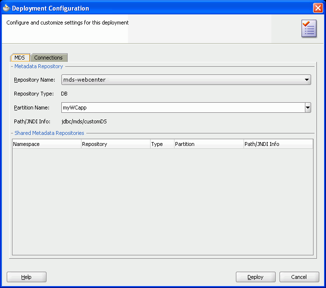Image resolution: width=326 pixels, height=288 pixels.
Task: Click inside the Partition Name field
Action: click(183, 108)
